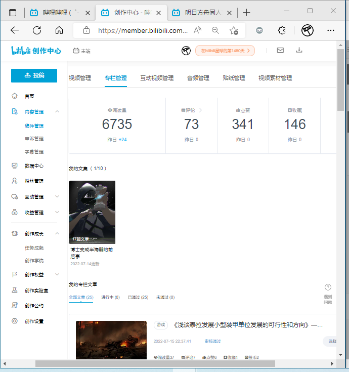349x372 pixels.
Task: Click the user avatar in header
Action: coord(186,51)
